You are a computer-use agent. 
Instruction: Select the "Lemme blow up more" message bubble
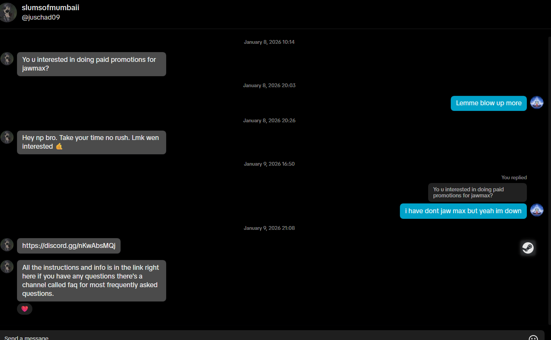[488, 103]
